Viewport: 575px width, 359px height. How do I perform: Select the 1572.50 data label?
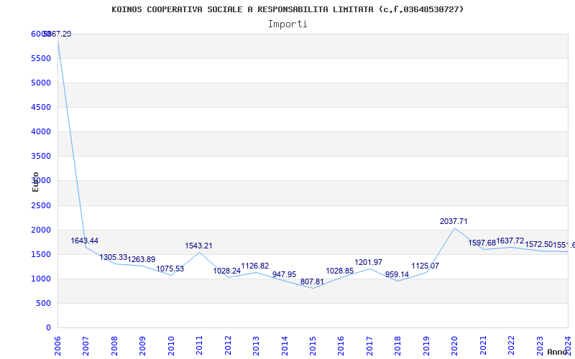tap(538, 244)
